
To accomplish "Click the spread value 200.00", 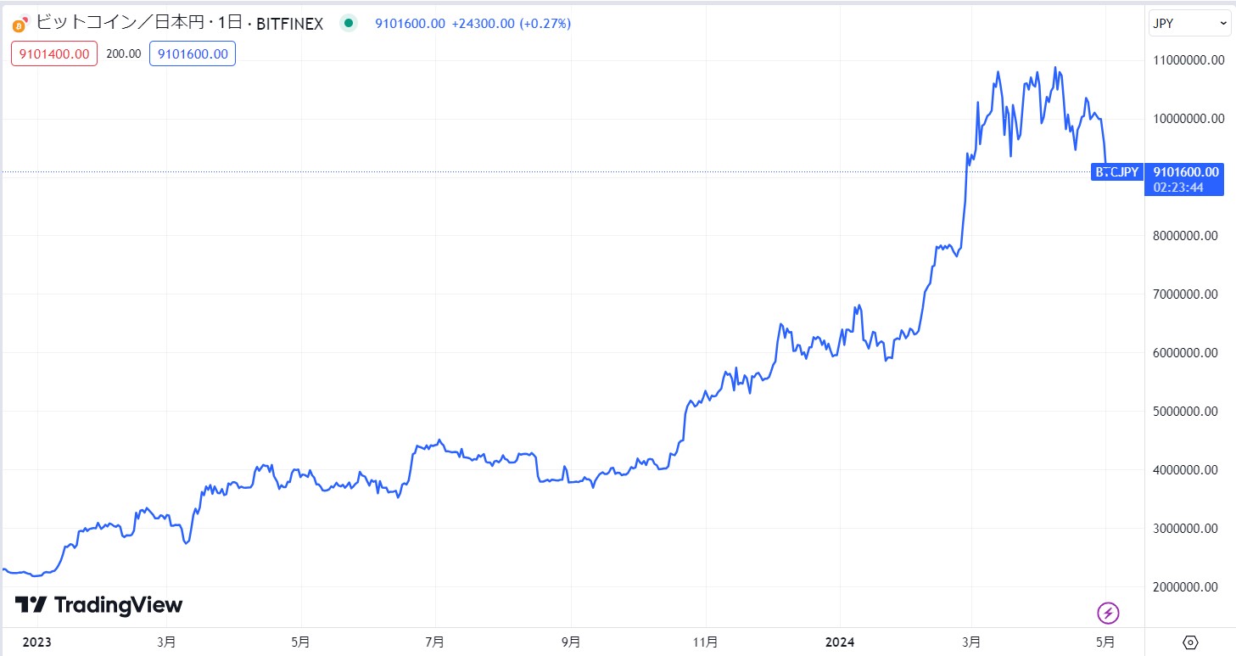I will point(124,53).
